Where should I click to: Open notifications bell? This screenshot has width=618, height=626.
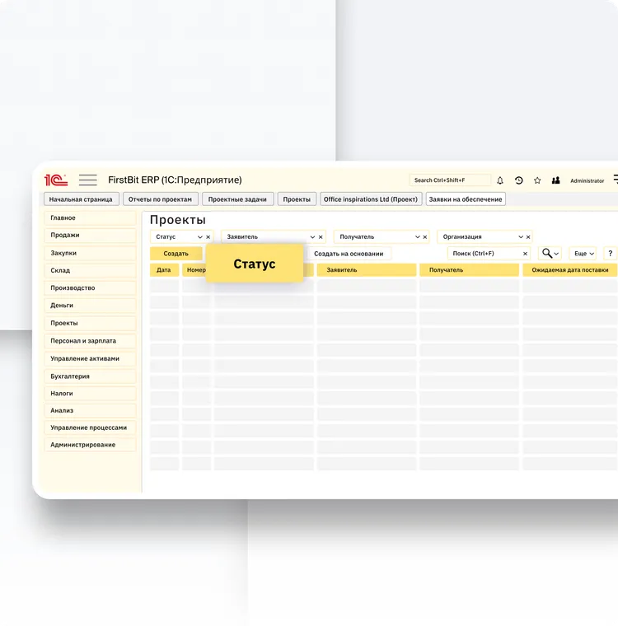pyautogui.click(x=499, y=180)
